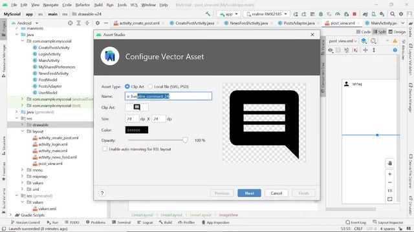Switch to NewsFeedActivity.java tab
Image resolution: width=414 pixels, height=232 pixels.
point(248,23)
